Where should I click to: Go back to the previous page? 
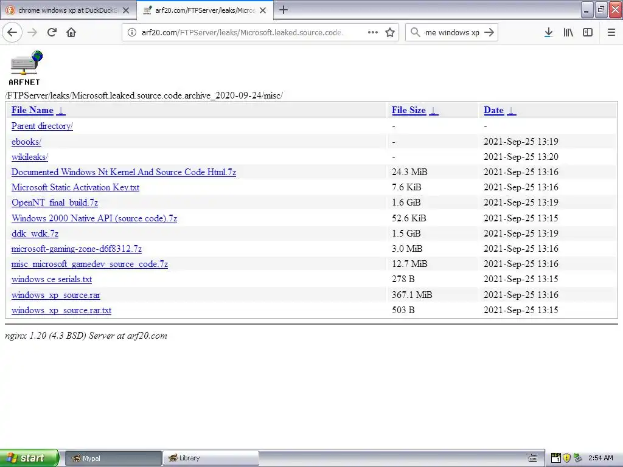pyautogui.click(x=12, y=32)
